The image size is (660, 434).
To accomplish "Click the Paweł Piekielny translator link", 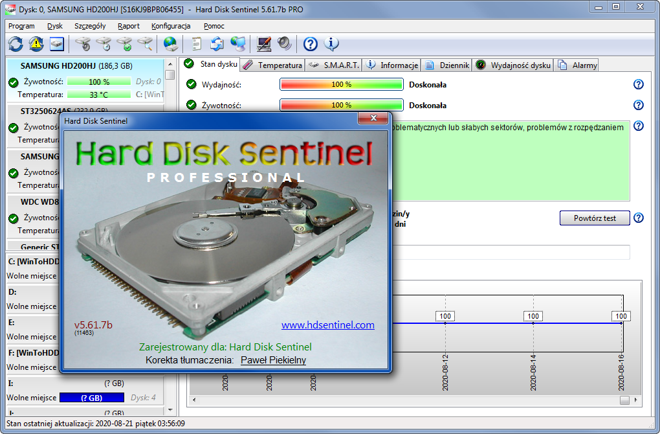I will (x=273, y=360).
